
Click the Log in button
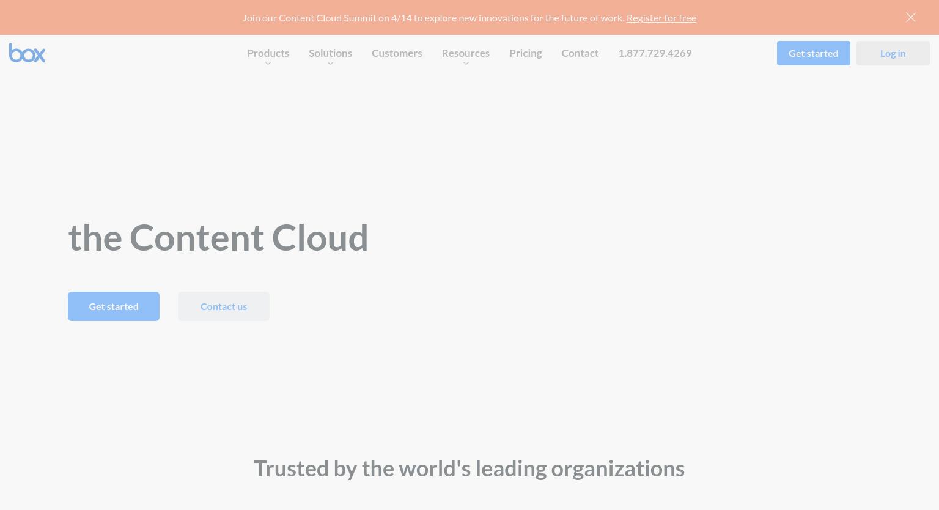pos(893,53)
